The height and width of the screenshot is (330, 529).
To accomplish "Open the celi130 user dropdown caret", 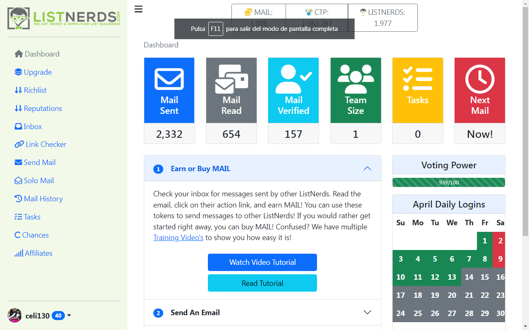I will tap(69, 316).
